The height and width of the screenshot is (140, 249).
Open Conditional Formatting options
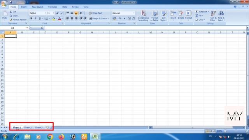pyautogui.click(x=144, y=16)
